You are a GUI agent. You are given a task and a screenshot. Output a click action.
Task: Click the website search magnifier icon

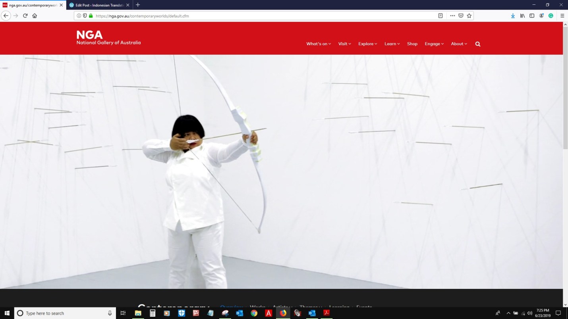click(478, 44)
